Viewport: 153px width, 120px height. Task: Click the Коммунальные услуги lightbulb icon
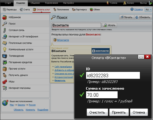[4, 49]
